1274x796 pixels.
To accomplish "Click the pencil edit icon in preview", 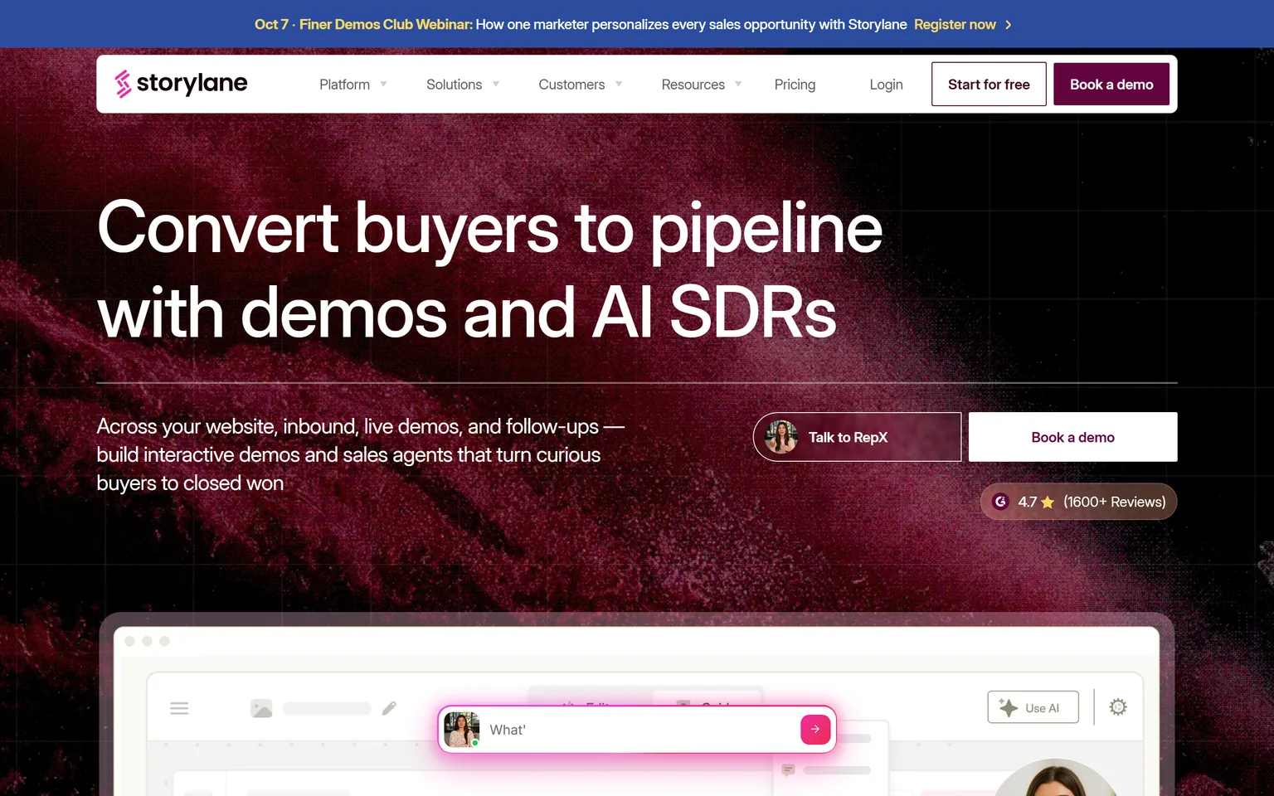I will click(x=389, y=708).
